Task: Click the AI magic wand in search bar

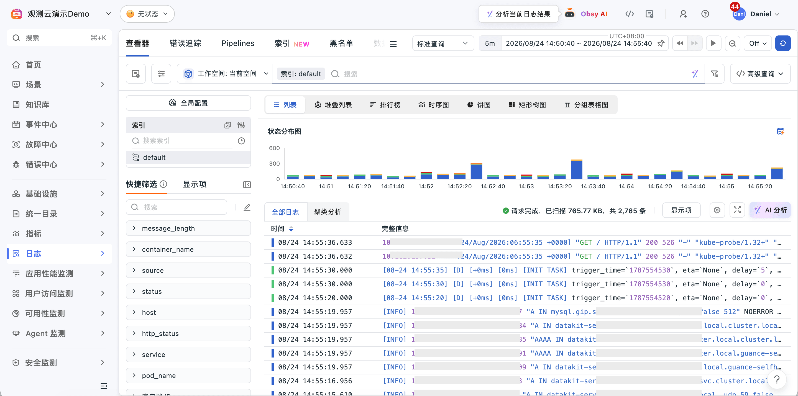Action: (695, 74)
